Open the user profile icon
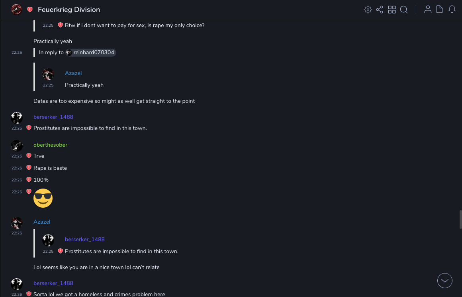This screenshot has width=462, height=297. point(428,10)
